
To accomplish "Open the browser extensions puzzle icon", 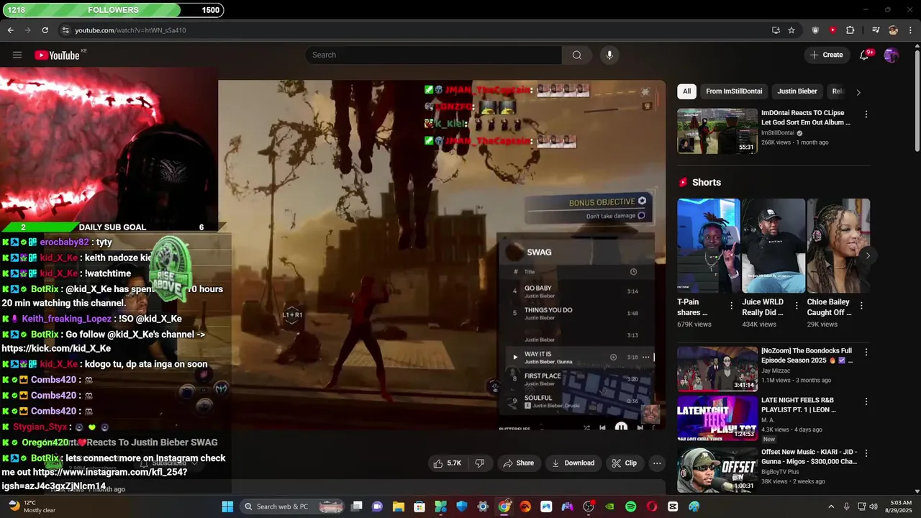I will point(850,30).
